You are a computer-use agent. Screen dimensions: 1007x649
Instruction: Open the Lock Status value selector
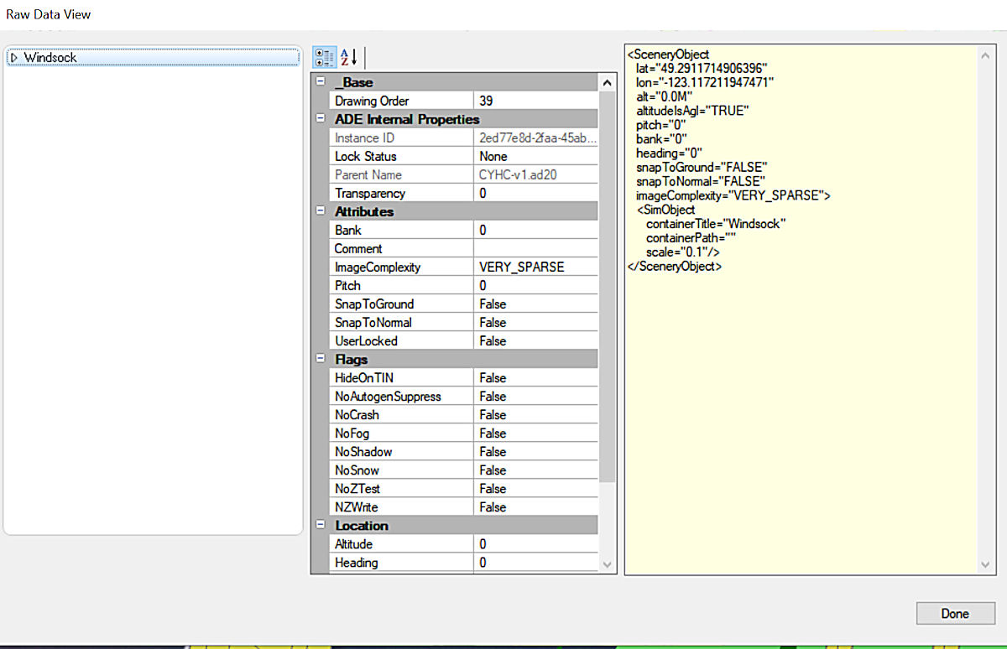coord(535,156)
